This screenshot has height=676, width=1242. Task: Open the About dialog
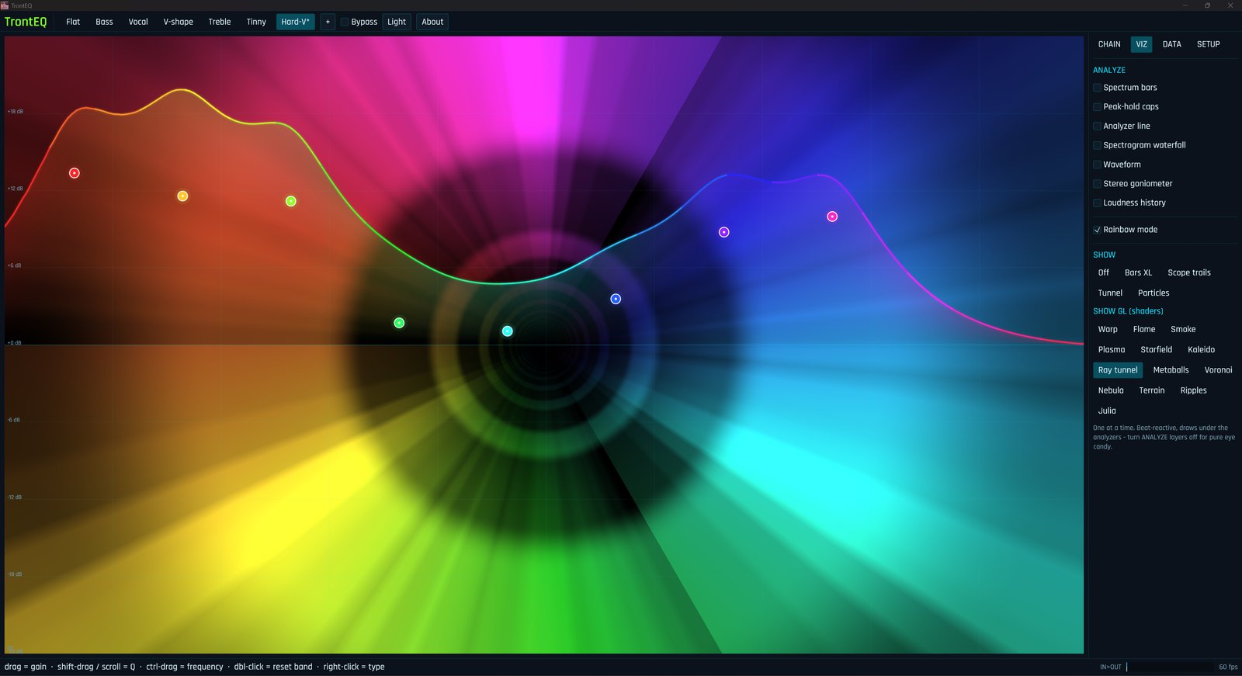tap(432, 22)
